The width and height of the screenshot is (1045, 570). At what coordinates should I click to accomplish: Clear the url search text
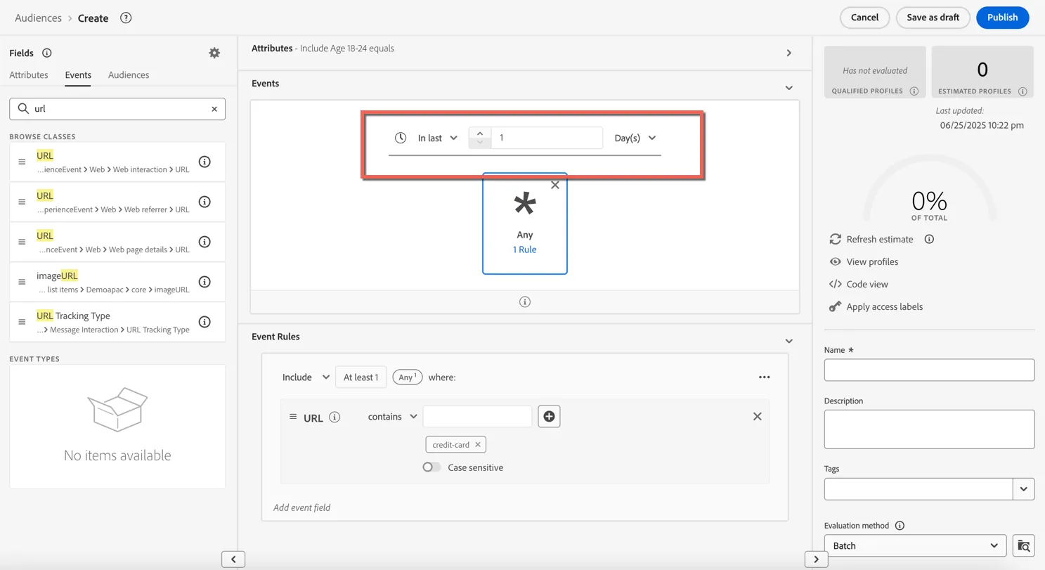[214, 109]
